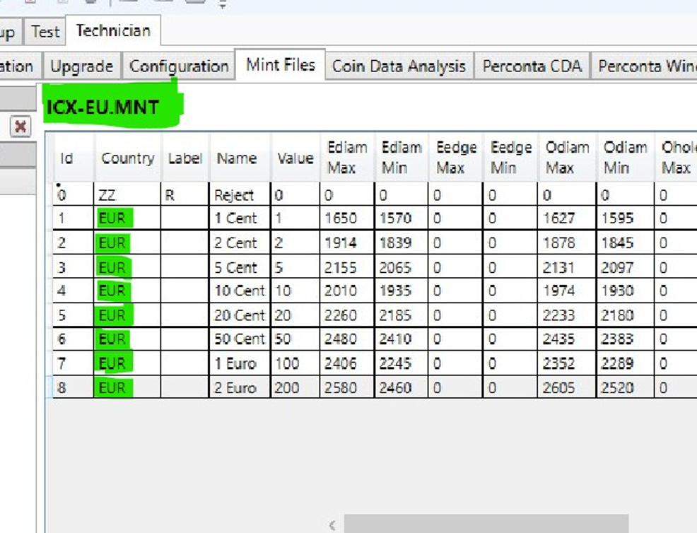Viewport: 697px width, 533px height.
Task: Click Ediam Max value 2406
Action: (347, 363)
